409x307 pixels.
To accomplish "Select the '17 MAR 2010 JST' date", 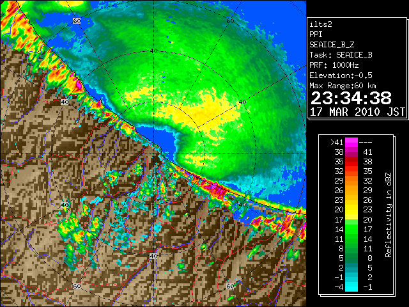I will point(357,112).
